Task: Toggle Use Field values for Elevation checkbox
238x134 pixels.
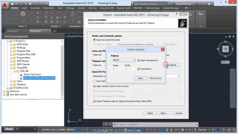Action: point(94,91)
